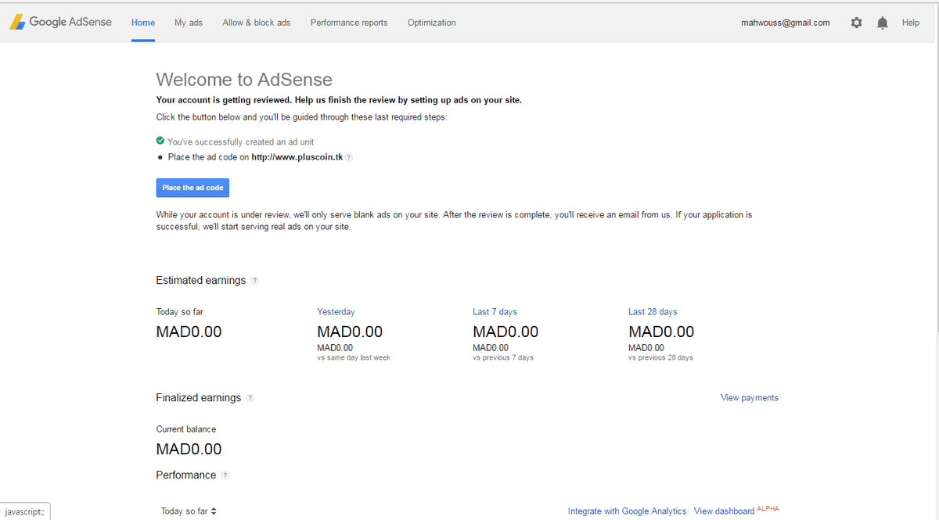939x520 pixels.
Task: Click Performance section help question mark
Action: (225, 475)
